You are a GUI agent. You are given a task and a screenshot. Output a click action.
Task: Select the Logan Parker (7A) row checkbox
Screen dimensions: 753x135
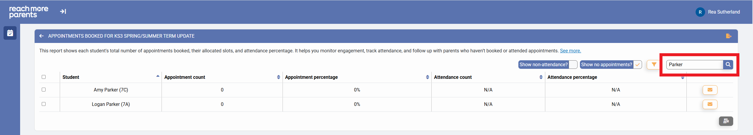click(44, 104)
